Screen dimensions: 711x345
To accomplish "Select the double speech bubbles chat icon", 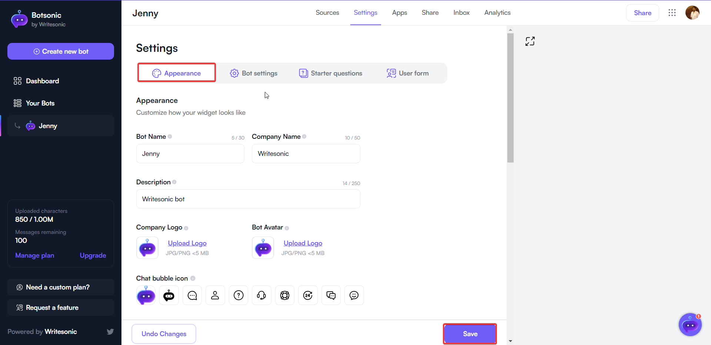I will click(x=331, y=295).
